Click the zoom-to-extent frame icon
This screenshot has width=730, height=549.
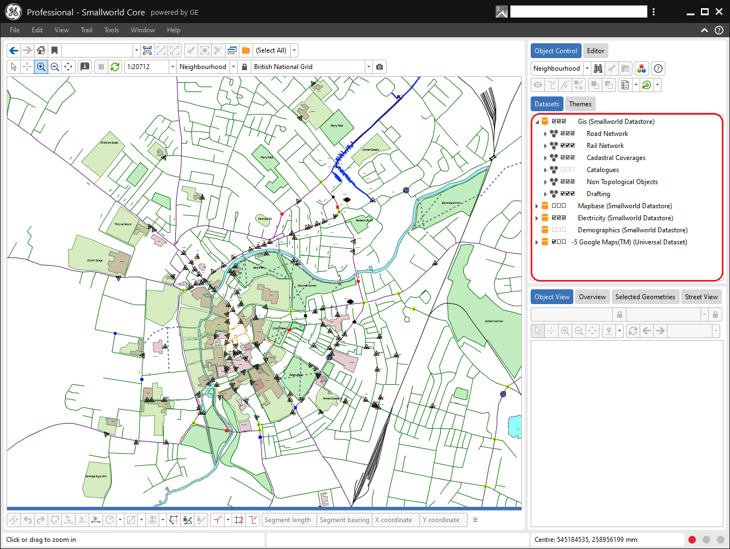coord(147,50)
